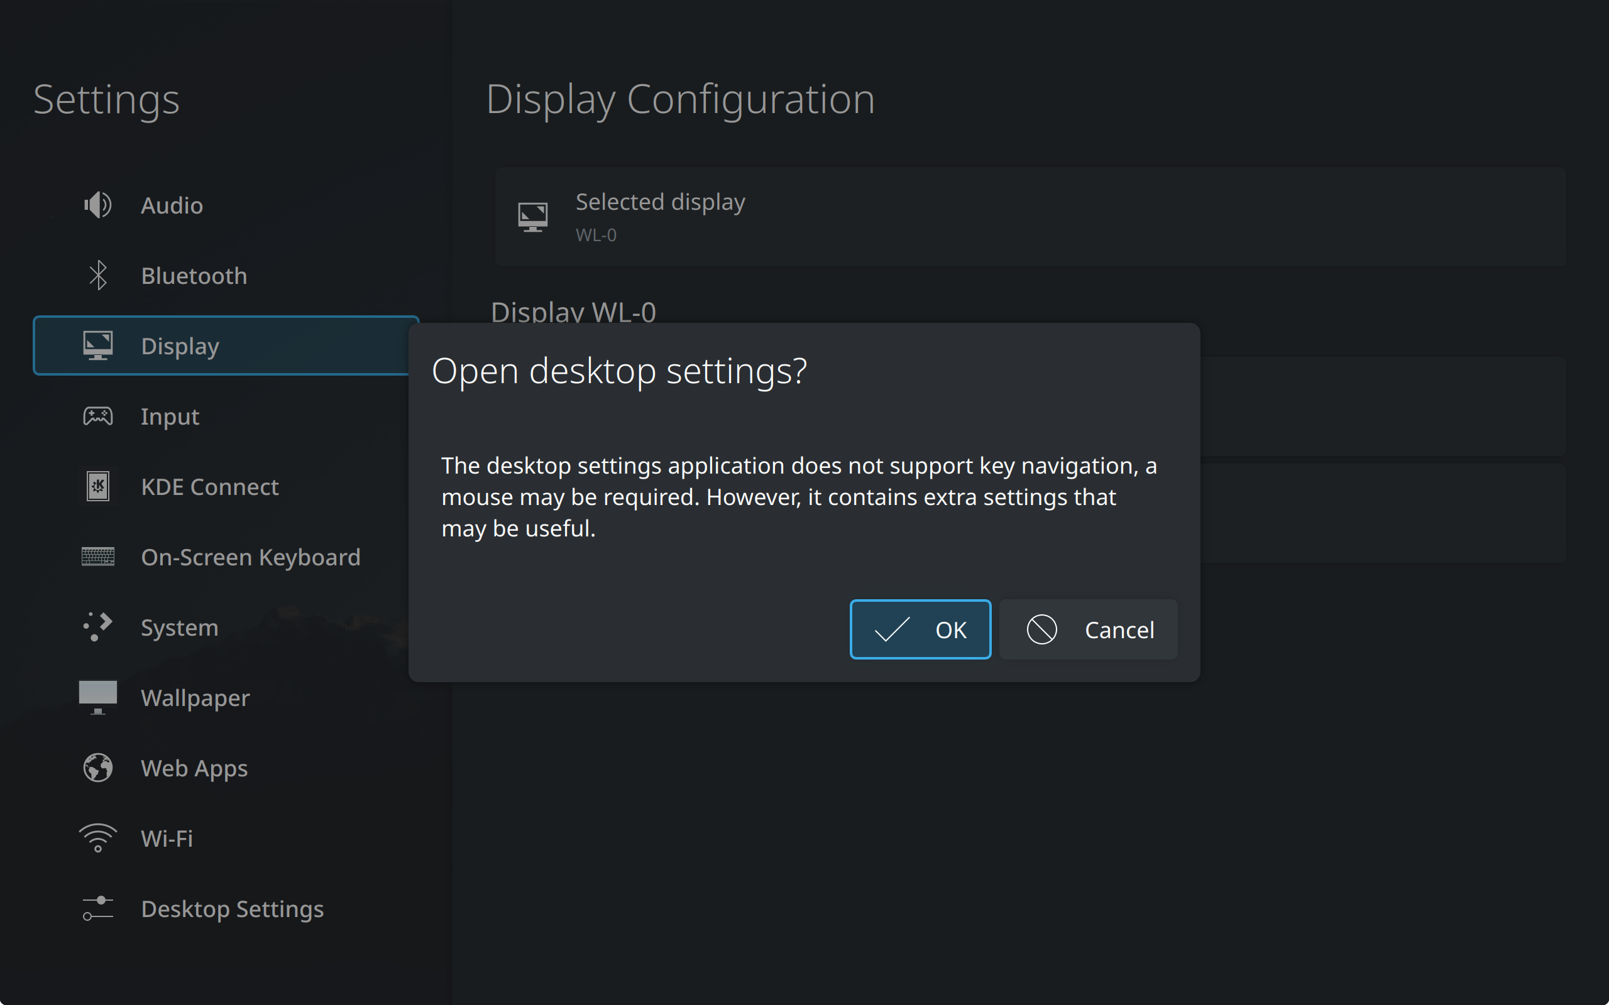Viewport: 1609px width, 1005px height.
Task: Go to System settings label
Action: (180, 627)
